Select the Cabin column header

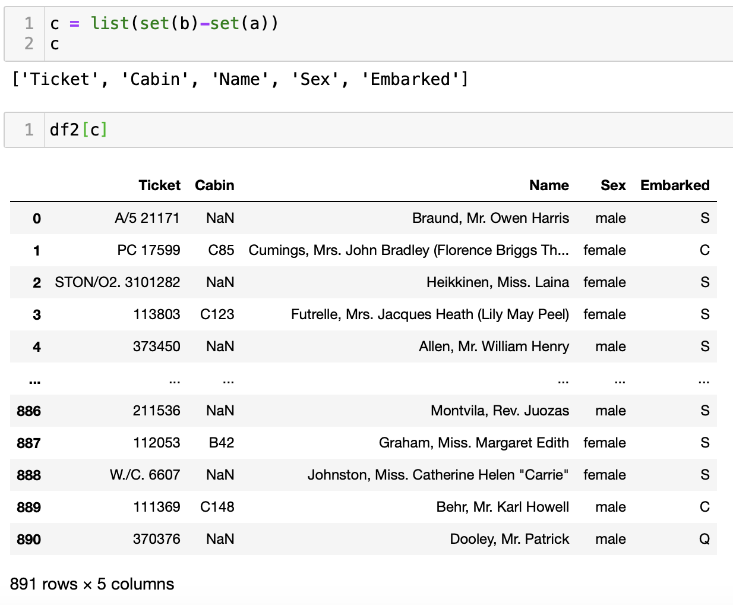pyautogui.click(x=214, y=185)
